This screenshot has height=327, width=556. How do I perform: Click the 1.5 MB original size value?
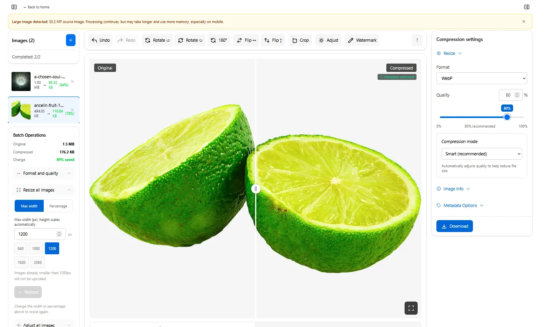coord(68,144)
